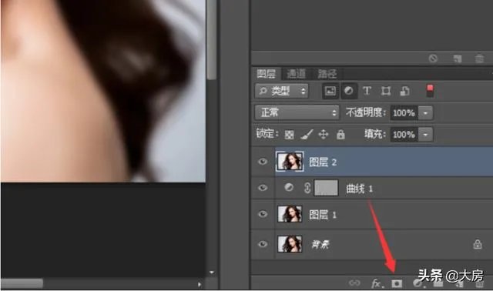Screen dimensions: 493x291
Task: Click the curves adjustment icon on 曲线 1
Action: pos(289,188)
